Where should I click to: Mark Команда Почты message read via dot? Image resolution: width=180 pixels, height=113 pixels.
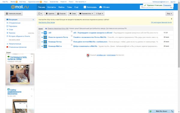(x=42, y=42)
